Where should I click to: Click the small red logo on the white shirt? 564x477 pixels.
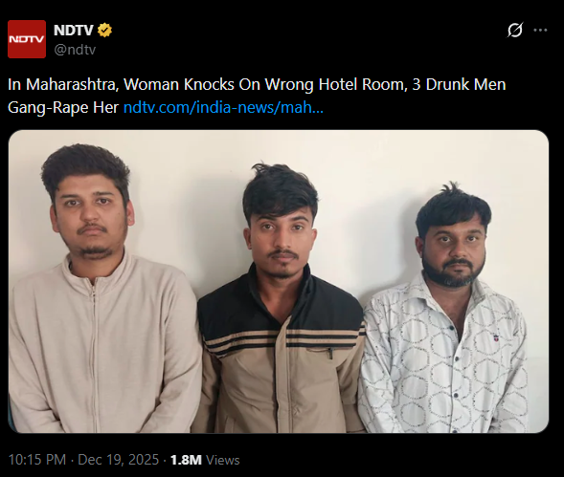[496, 337]
